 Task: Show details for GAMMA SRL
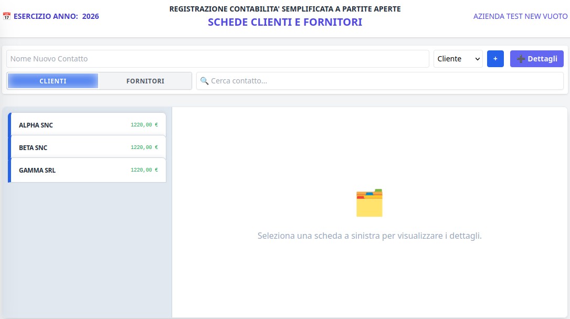(37, 171)
